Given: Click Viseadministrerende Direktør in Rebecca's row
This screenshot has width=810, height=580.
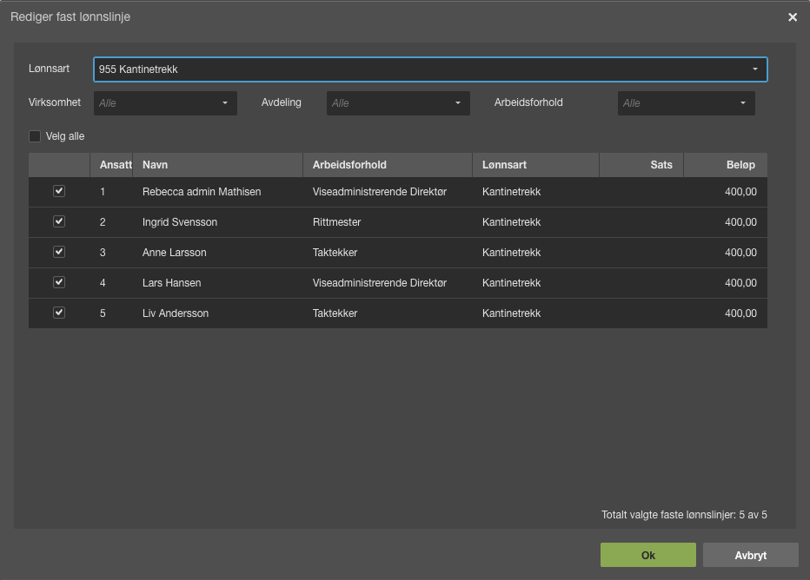Looking at the screenshot, I should [379, 192].
